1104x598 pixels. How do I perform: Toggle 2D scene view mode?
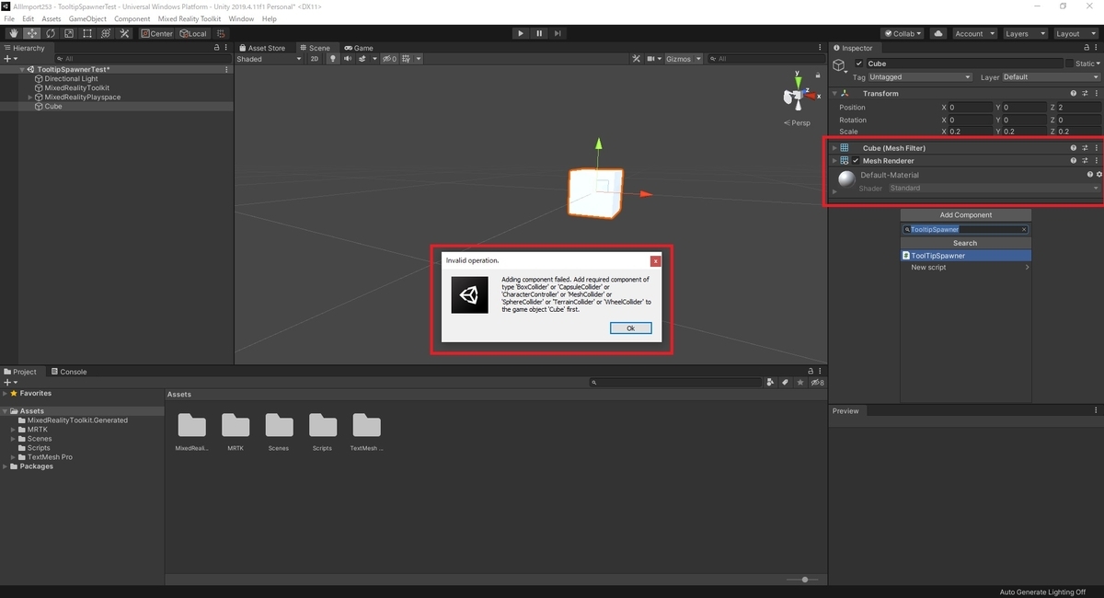314,59
